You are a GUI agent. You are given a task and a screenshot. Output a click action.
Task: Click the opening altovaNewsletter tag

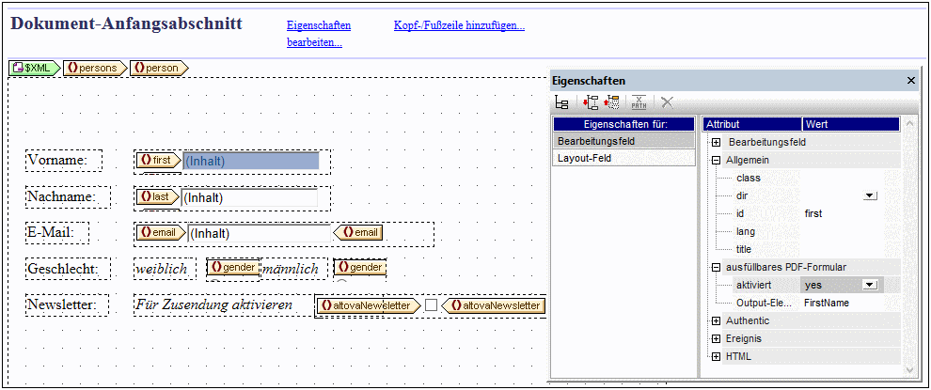(x=368, y=305)
